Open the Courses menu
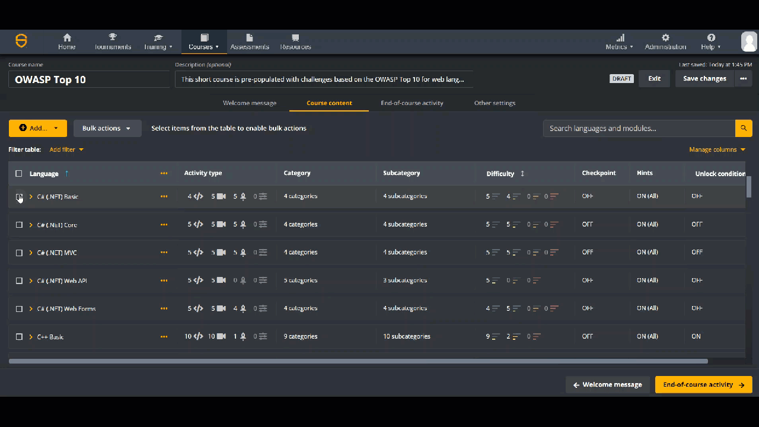 click(x=204, y=42)
